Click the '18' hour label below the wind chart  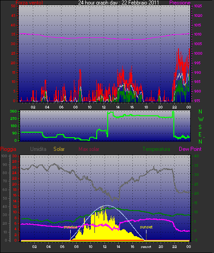click(x=146, y=107)
